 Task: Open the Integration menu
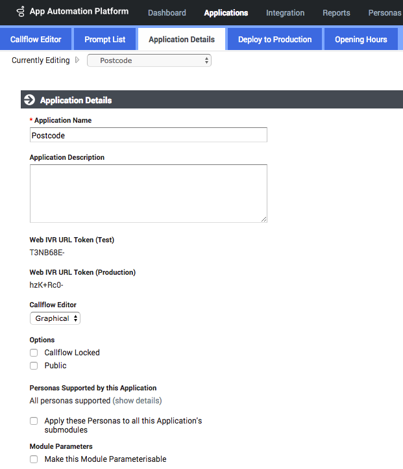[x=286, y=13]
